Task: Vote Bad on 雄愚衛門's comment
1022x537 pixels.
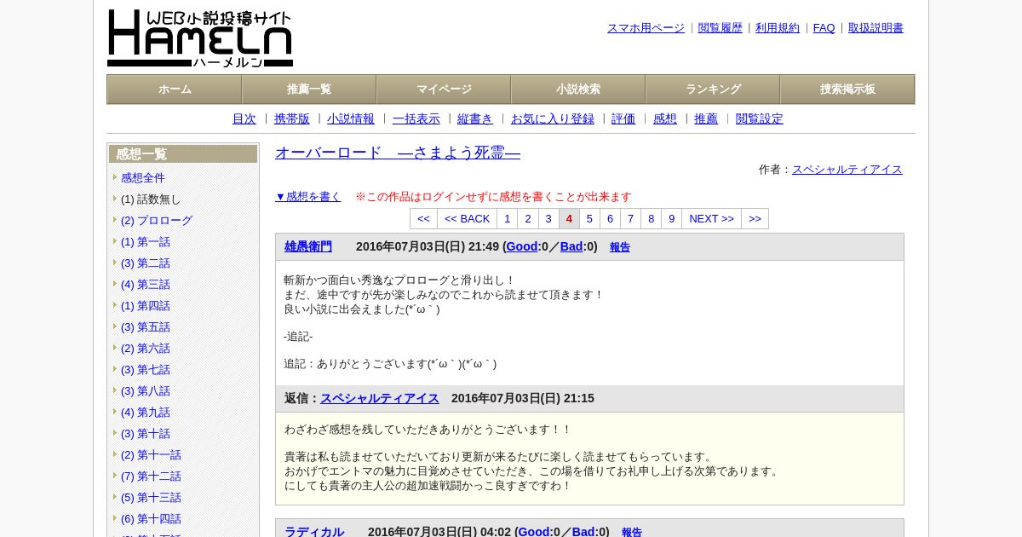Action: (571, 246)
